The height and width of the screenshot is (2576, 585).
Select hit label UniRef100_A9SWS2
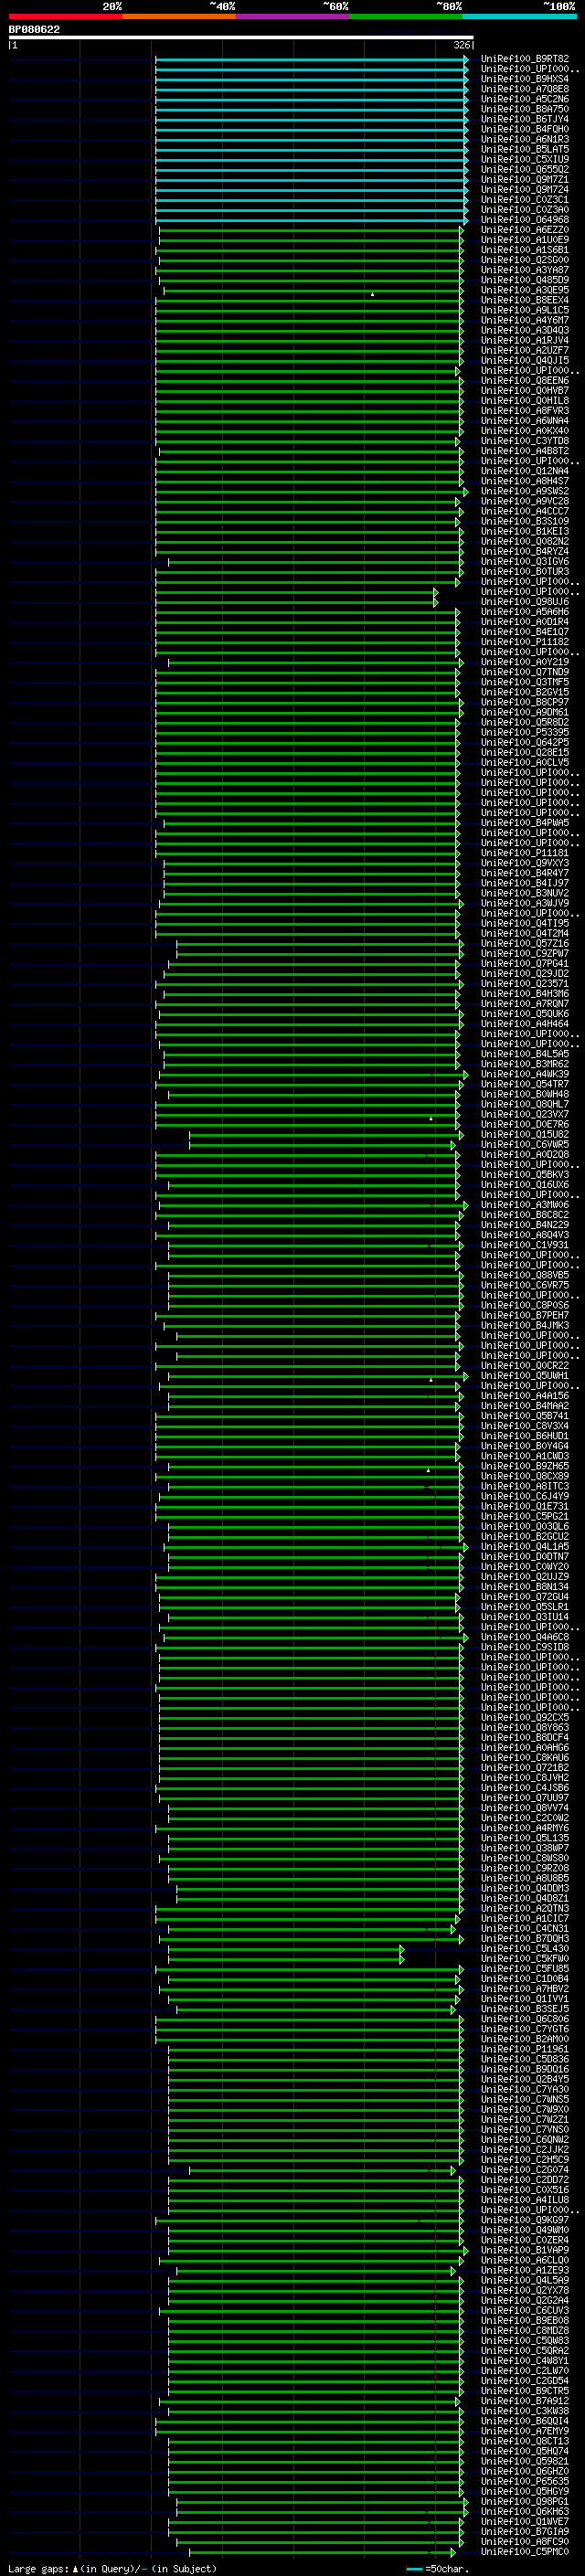click(x=524, y=491)
